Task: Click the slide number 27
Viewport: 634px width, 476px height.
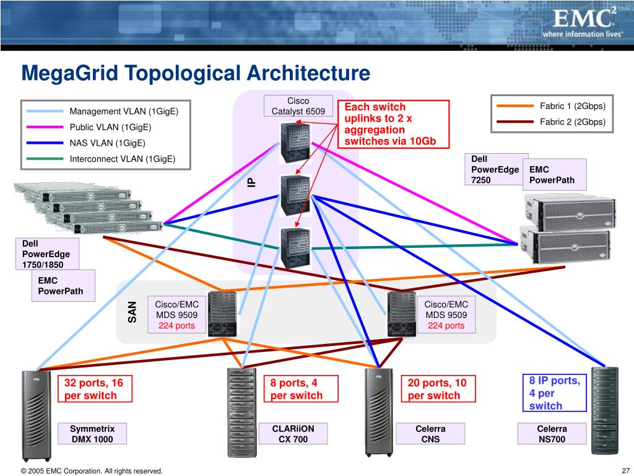Action: [625, 471]
